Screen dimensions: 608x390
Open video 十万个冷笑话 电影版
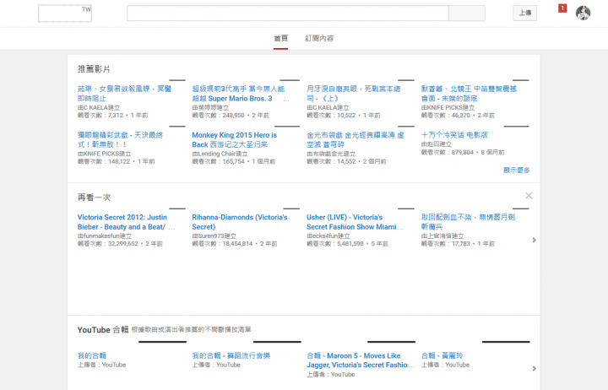coord(454,135)
